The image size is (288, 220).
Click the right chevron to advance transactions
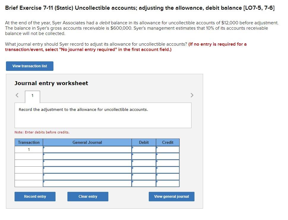click(x=192, y=95)
